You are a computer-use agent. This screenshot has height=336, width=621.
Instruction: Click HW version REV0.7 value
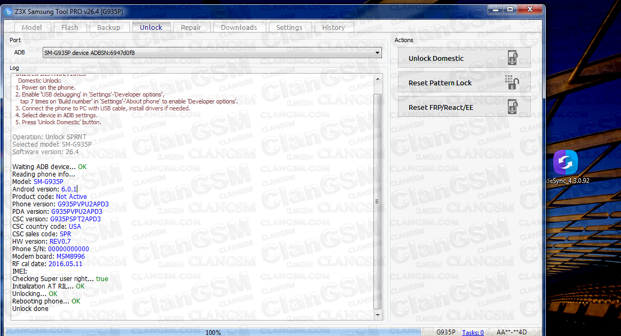coord(60,242)
